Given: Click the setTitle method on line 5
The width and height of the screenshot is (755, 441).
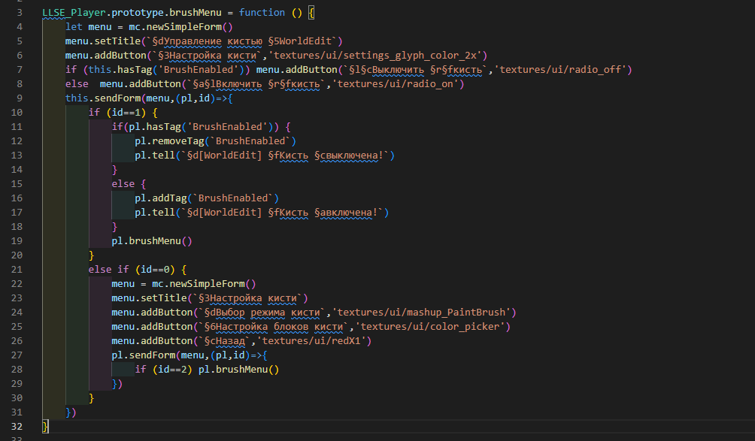Looking at the screenshot, I should [117, 41].
